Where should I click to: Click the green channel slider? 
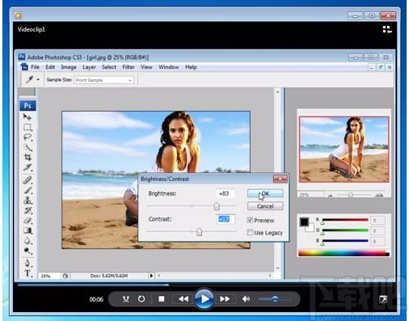click(345, 230)
